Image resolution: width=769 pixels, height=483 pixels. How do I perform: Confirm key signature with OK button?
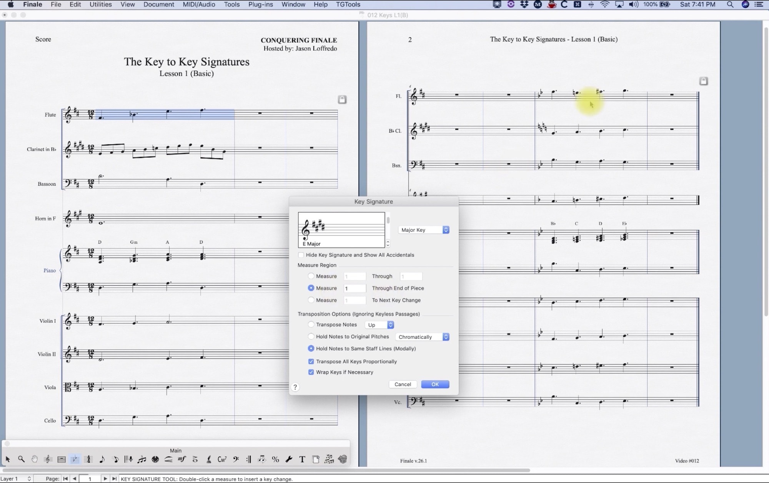[435, 384]
